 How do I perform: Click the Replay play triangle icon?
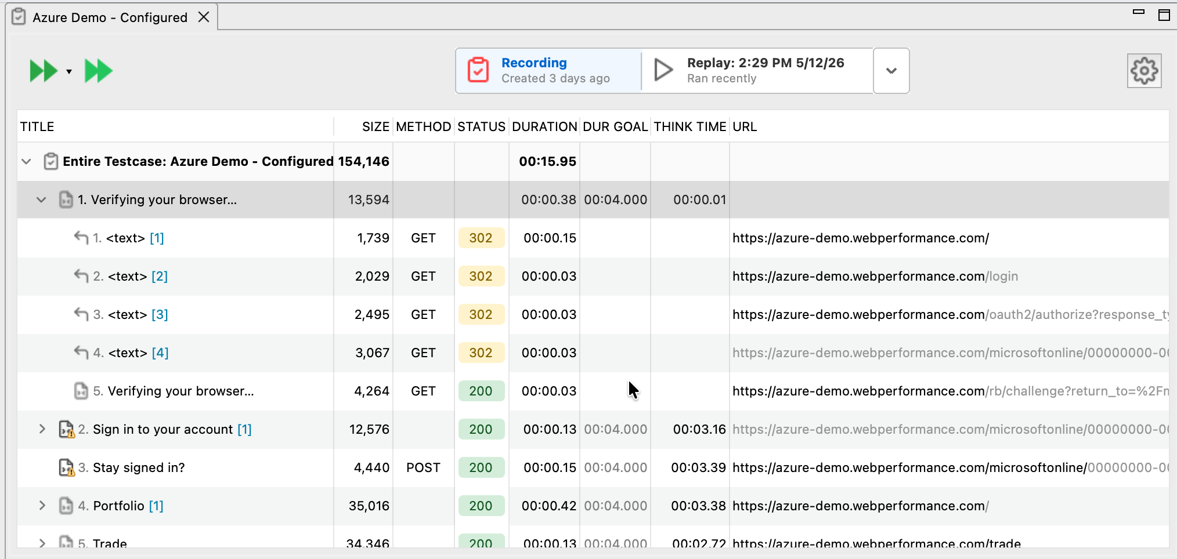663,70
